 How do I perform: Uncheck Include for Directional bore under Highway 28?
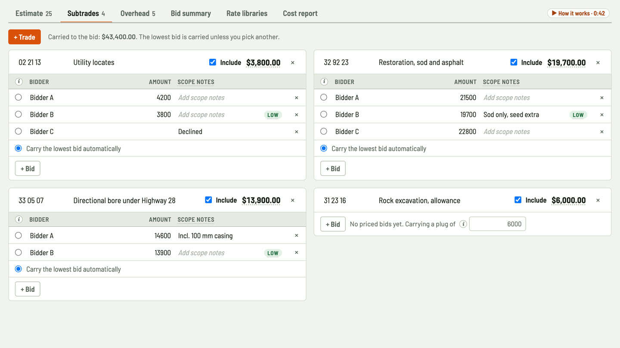(208, 200)
